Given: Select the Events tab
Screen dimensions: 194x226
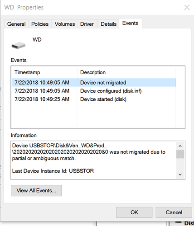Looking at the screenshot, I should [x=130, y=23].
